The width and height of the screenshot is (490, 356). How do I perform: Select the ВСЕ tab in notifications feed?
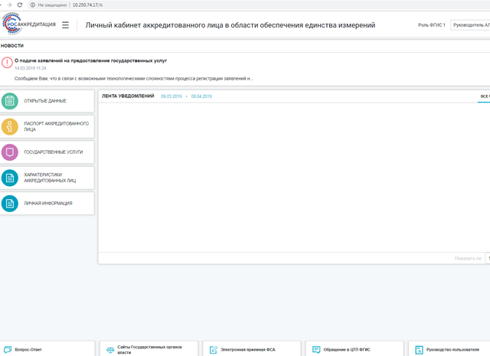485,96
